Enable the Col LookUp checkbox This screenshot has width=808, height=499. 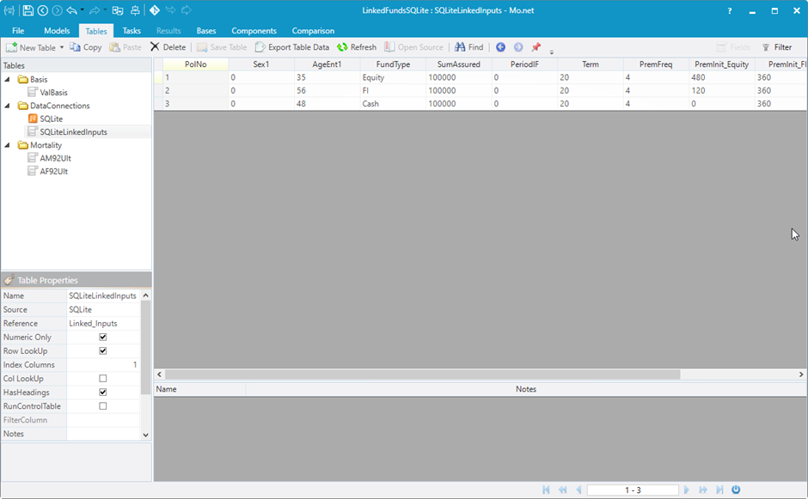coord(103,379)
